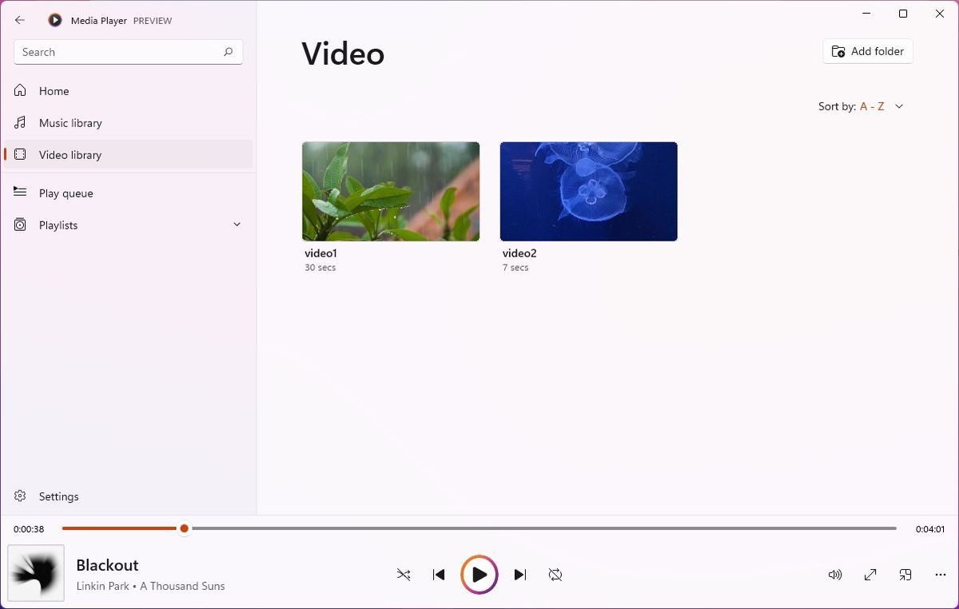Open mini player mode
The image size is (959, 609).
tap(905, 574)
